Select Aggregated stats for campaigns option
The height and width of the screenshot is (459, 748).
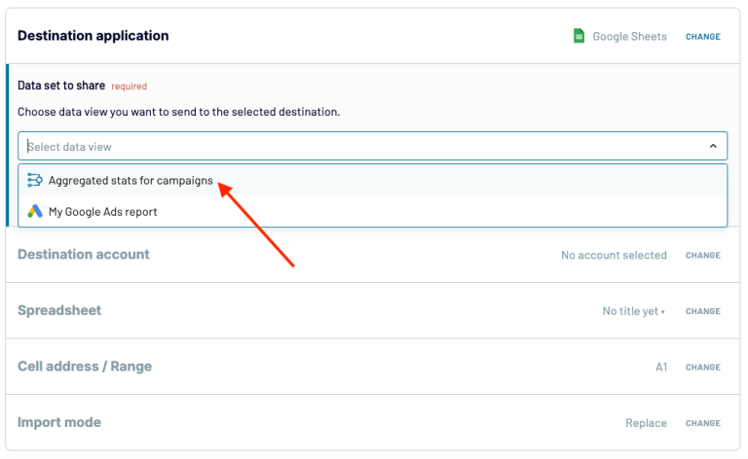[131, 180]
